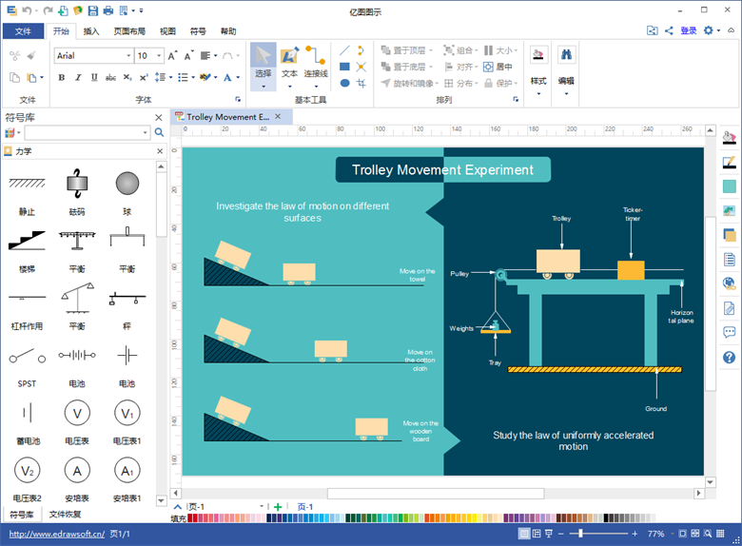Select the Ammeter A symbol
This screenshot has width=742, height=546.
click(x=77, y=478)
